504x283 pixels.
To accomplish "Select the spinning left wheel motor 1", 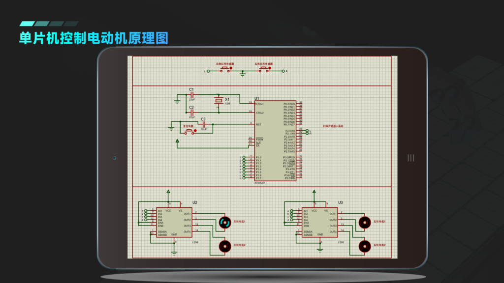I will pyautogui.click(x=225, y=223).
